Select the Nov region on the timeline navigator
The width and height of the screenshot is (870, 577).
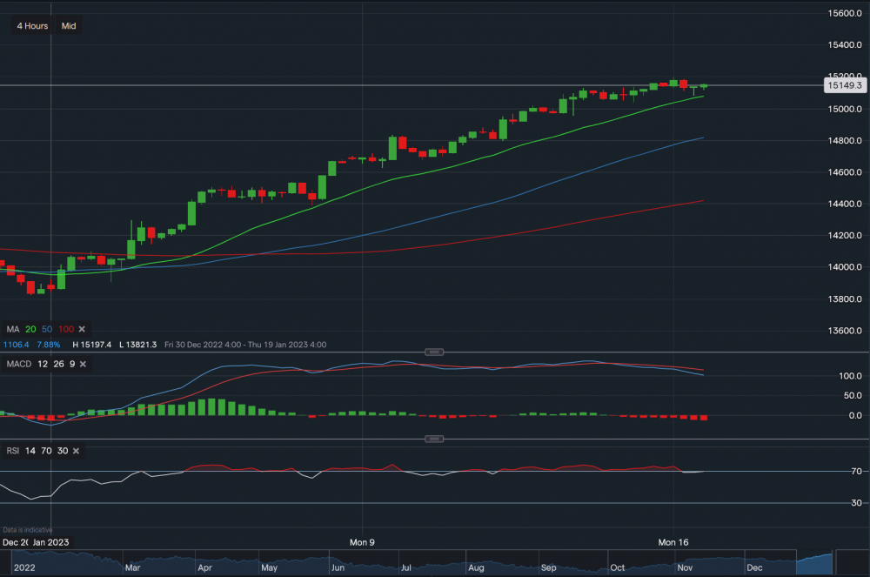[x=685, y=567]
